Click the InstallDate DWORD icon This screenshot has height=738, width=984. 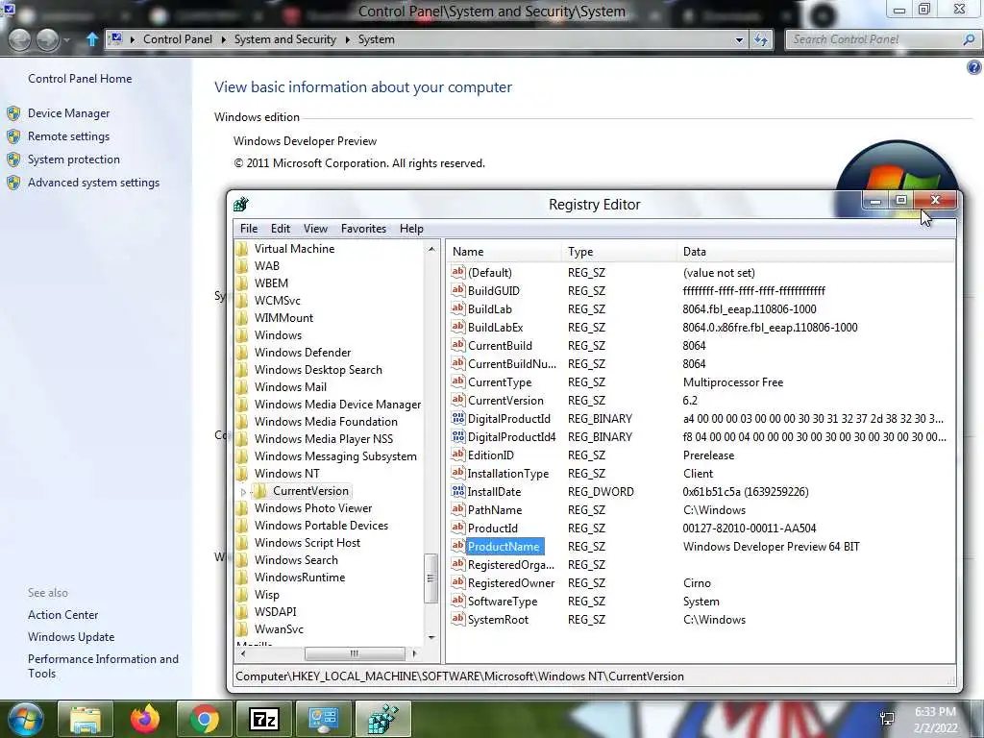458,491
